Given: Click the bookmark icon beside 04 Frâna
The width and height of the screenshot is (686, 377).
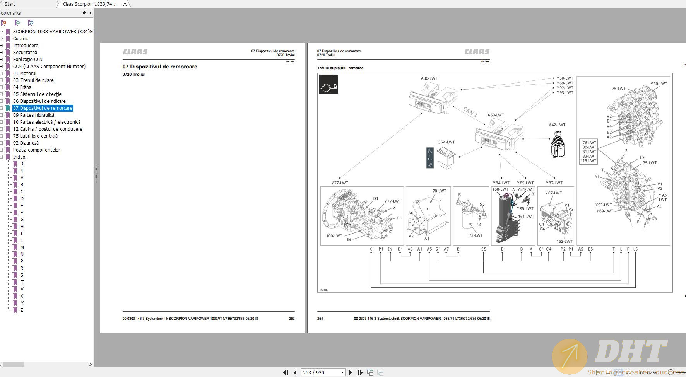Looking at the screenshot, I should (8, 87).
